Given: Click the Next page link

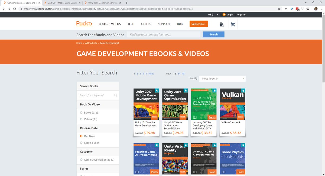Looking at the screenshot, I should [151, 74].
